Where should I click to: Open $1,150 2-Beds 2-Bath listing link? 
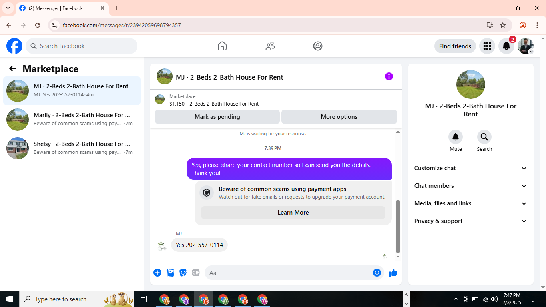click(214, 104)
